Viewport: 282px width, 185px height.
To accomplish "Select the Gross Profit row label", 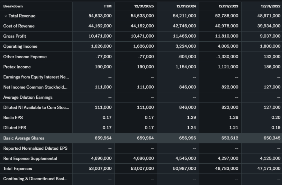I will tap(15, 36).
